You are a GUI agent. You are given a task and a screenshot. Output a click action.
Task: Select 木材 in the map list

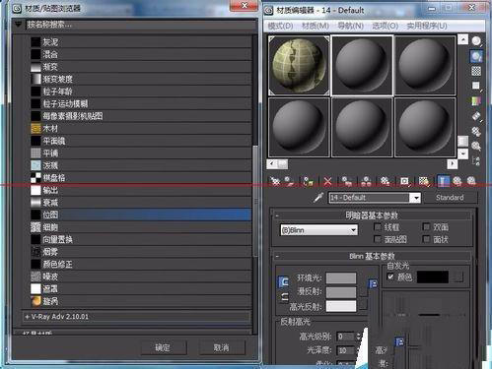point(141,128)
